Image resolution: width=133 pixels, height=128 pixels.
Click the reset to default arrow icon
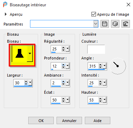click(126, 24)
